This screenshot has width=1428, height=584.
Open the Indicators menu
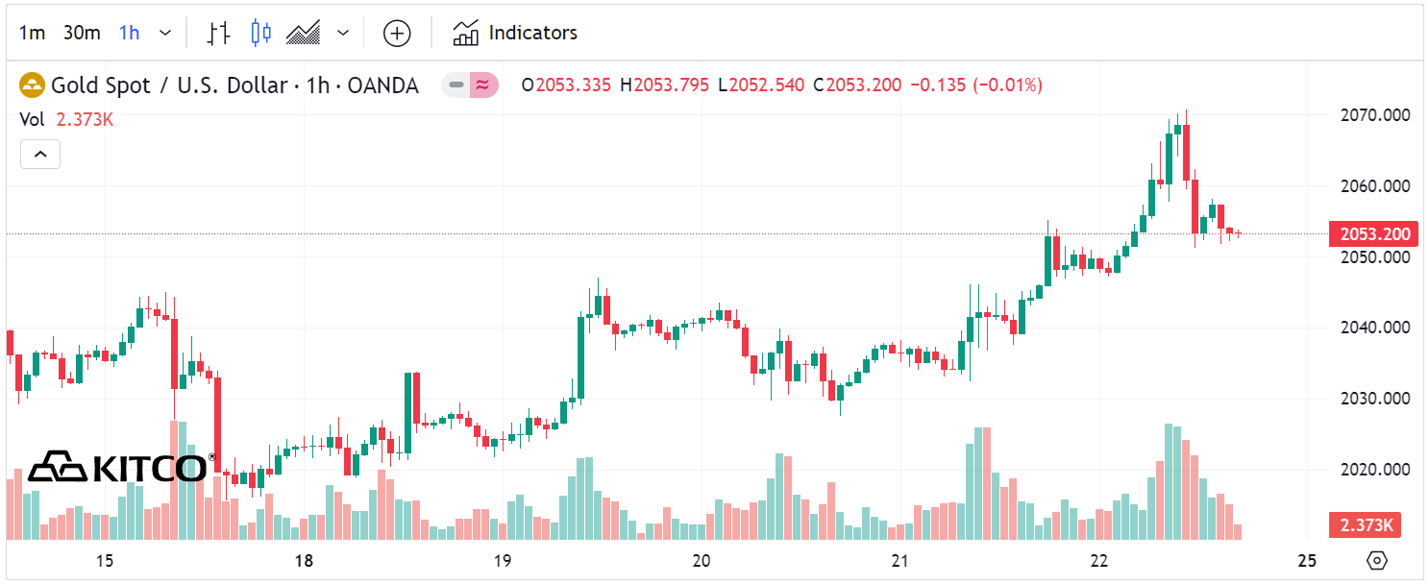click(x=532, y=34)
